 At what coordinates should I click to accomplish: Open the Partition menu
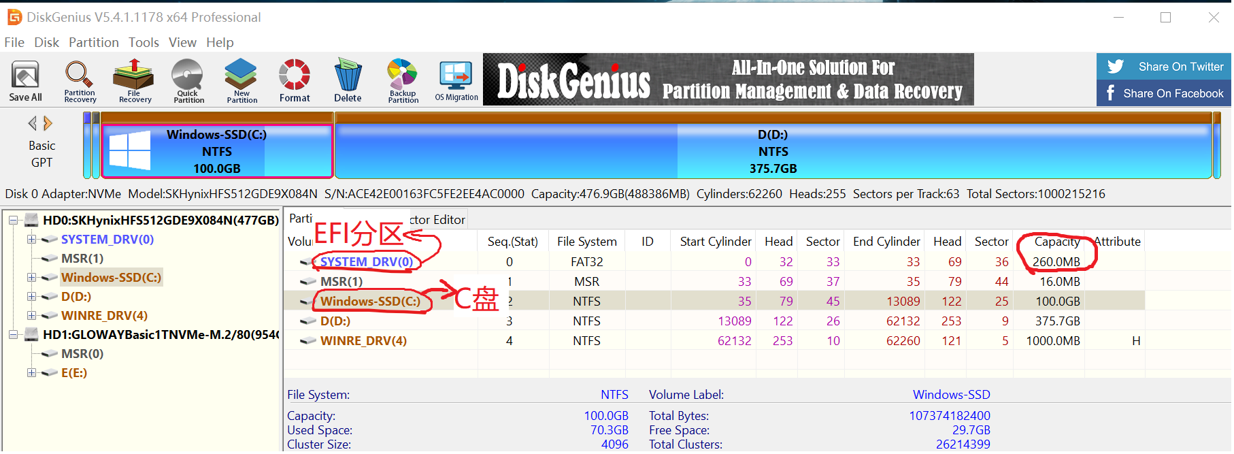94,42
